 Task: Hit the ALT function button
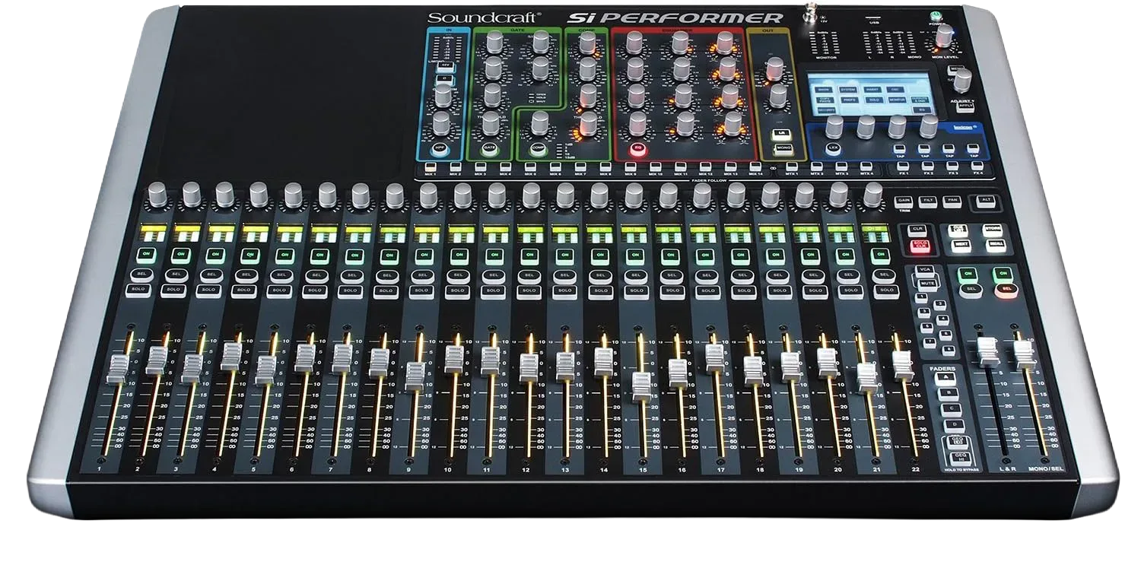986,200
